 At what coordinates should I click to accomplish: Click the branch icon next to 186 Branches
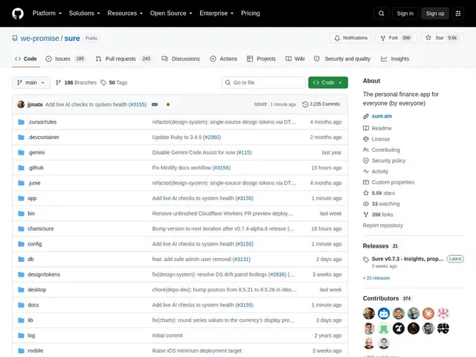click(58, 83)
